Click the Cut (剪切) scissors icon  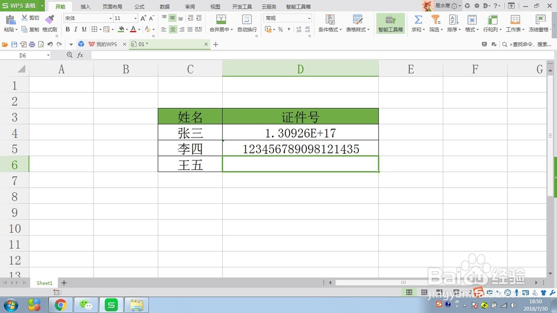[25, 18]
